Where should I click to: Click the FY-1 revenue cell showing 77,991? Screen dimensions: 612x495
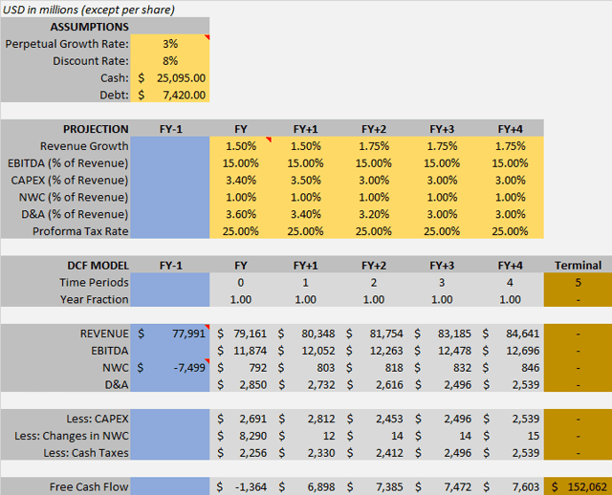[170, 334]
